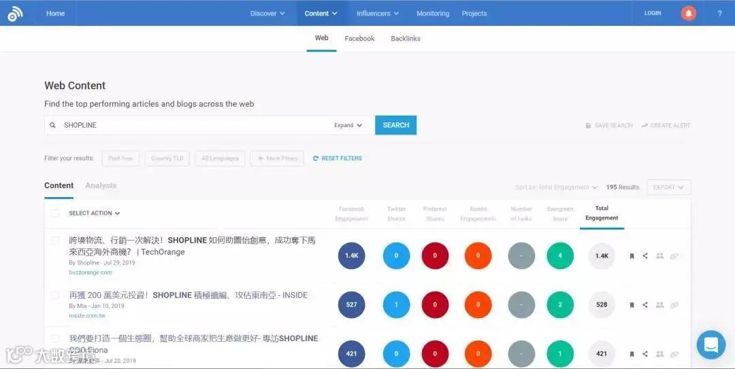This screenshot has width=735, height=369.
Task: Click the '195 Results' count text
Action: (x=623, y=188)
